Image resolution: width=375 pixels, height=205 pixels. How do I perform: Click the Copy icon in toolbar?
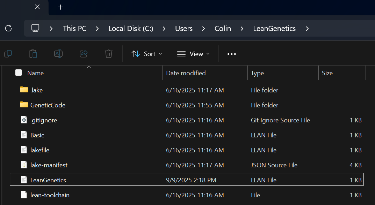click(x=8, y=54)
